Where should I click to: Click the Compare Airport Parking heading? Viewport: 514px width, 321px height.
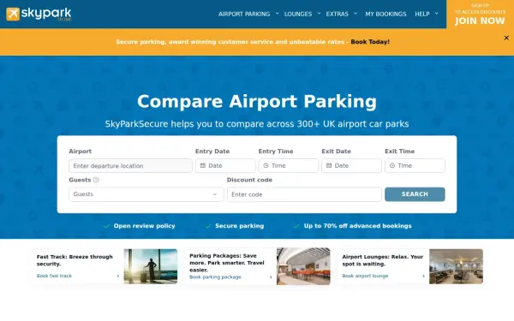[x=257, y=101]
